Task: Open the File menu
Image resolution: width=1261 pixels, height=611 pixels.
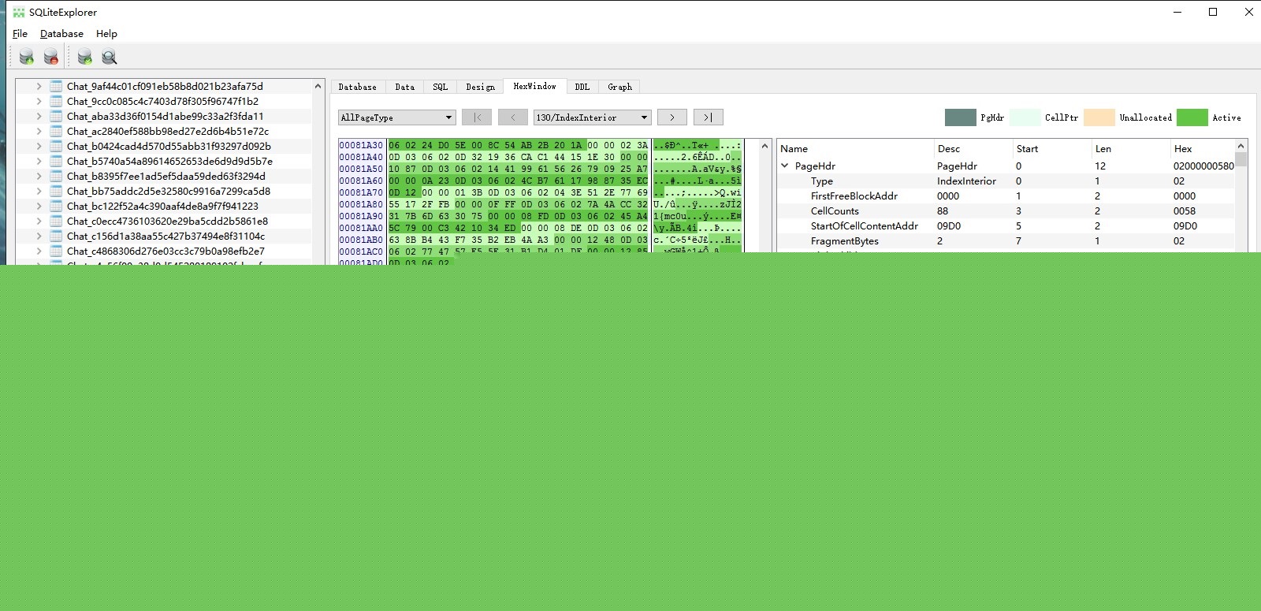Action: 20,34
